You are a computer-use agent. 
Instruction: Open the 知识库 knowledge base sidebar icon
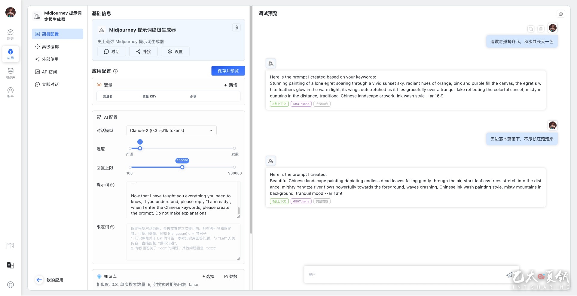click(x=11, y=73)
